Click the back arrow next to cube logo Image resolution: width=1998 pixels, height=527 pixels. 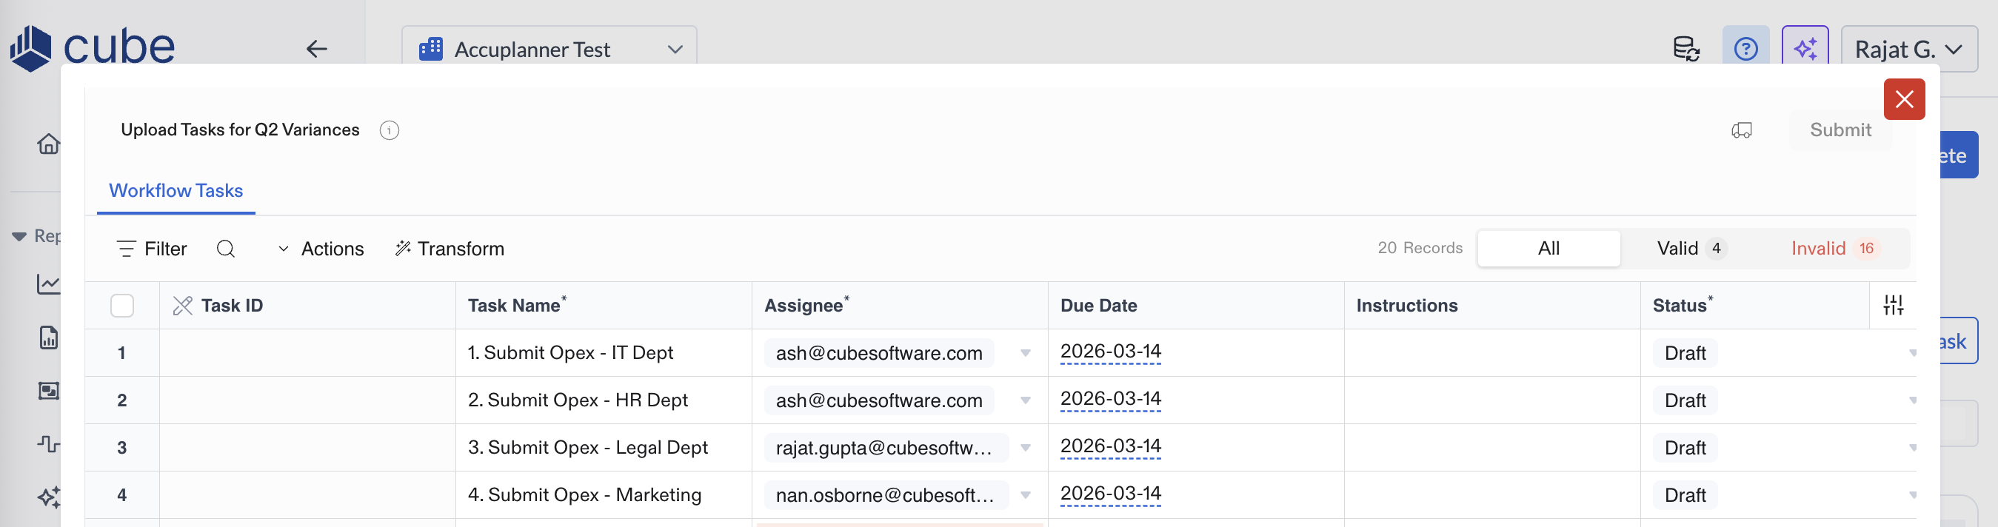click(x=316, y=50)
